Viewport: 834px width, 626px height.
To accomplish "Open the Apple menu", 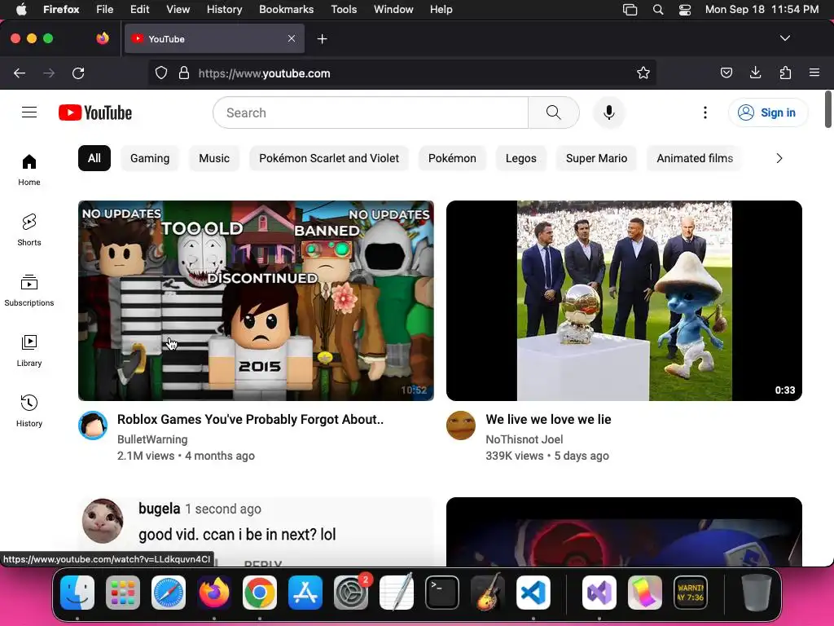I will 21,10.
